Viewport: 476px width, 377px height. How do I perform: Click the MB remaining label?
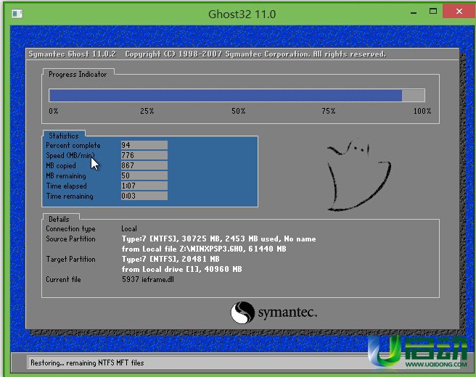(x=66, y=176)
